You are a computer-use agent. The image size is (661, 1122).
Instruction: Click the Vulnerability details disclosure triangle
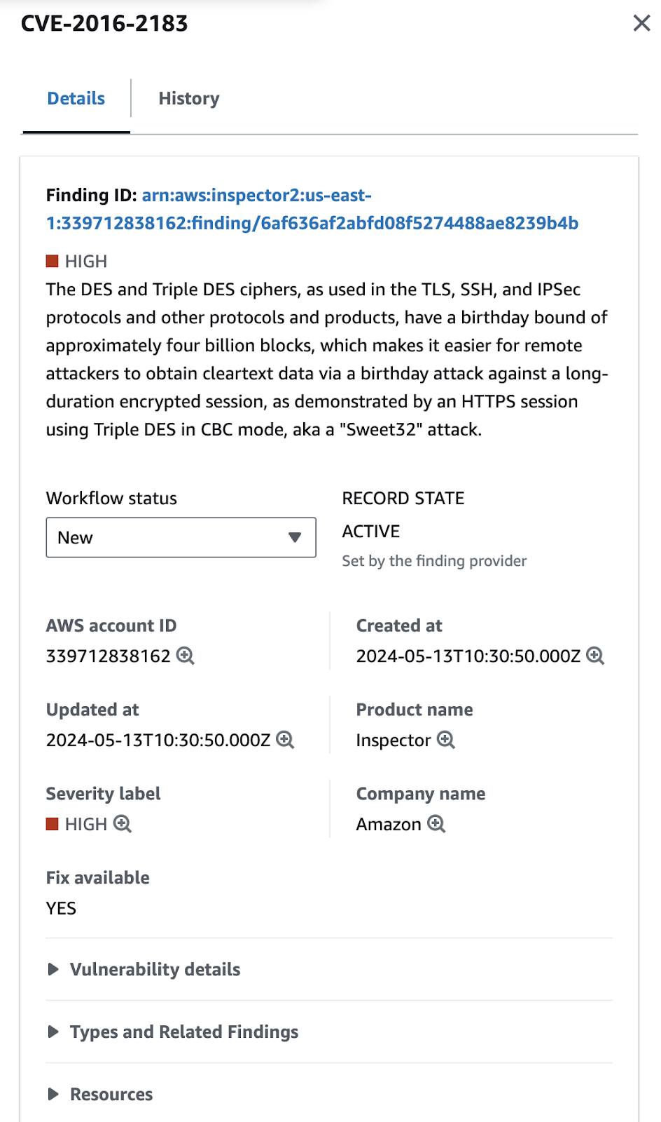[x=53, y=969]
